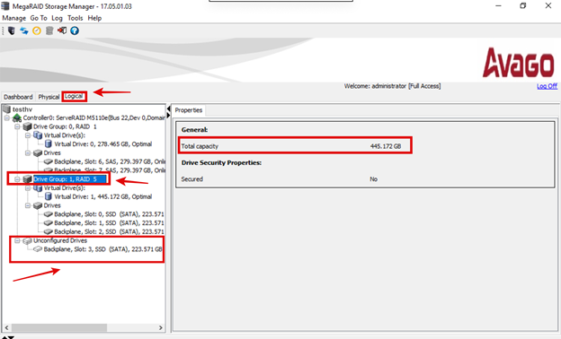Click the Drives folder icon under Drive Group 1
The height and width of the screenshot is (339, 561).
tap(38, 205)
